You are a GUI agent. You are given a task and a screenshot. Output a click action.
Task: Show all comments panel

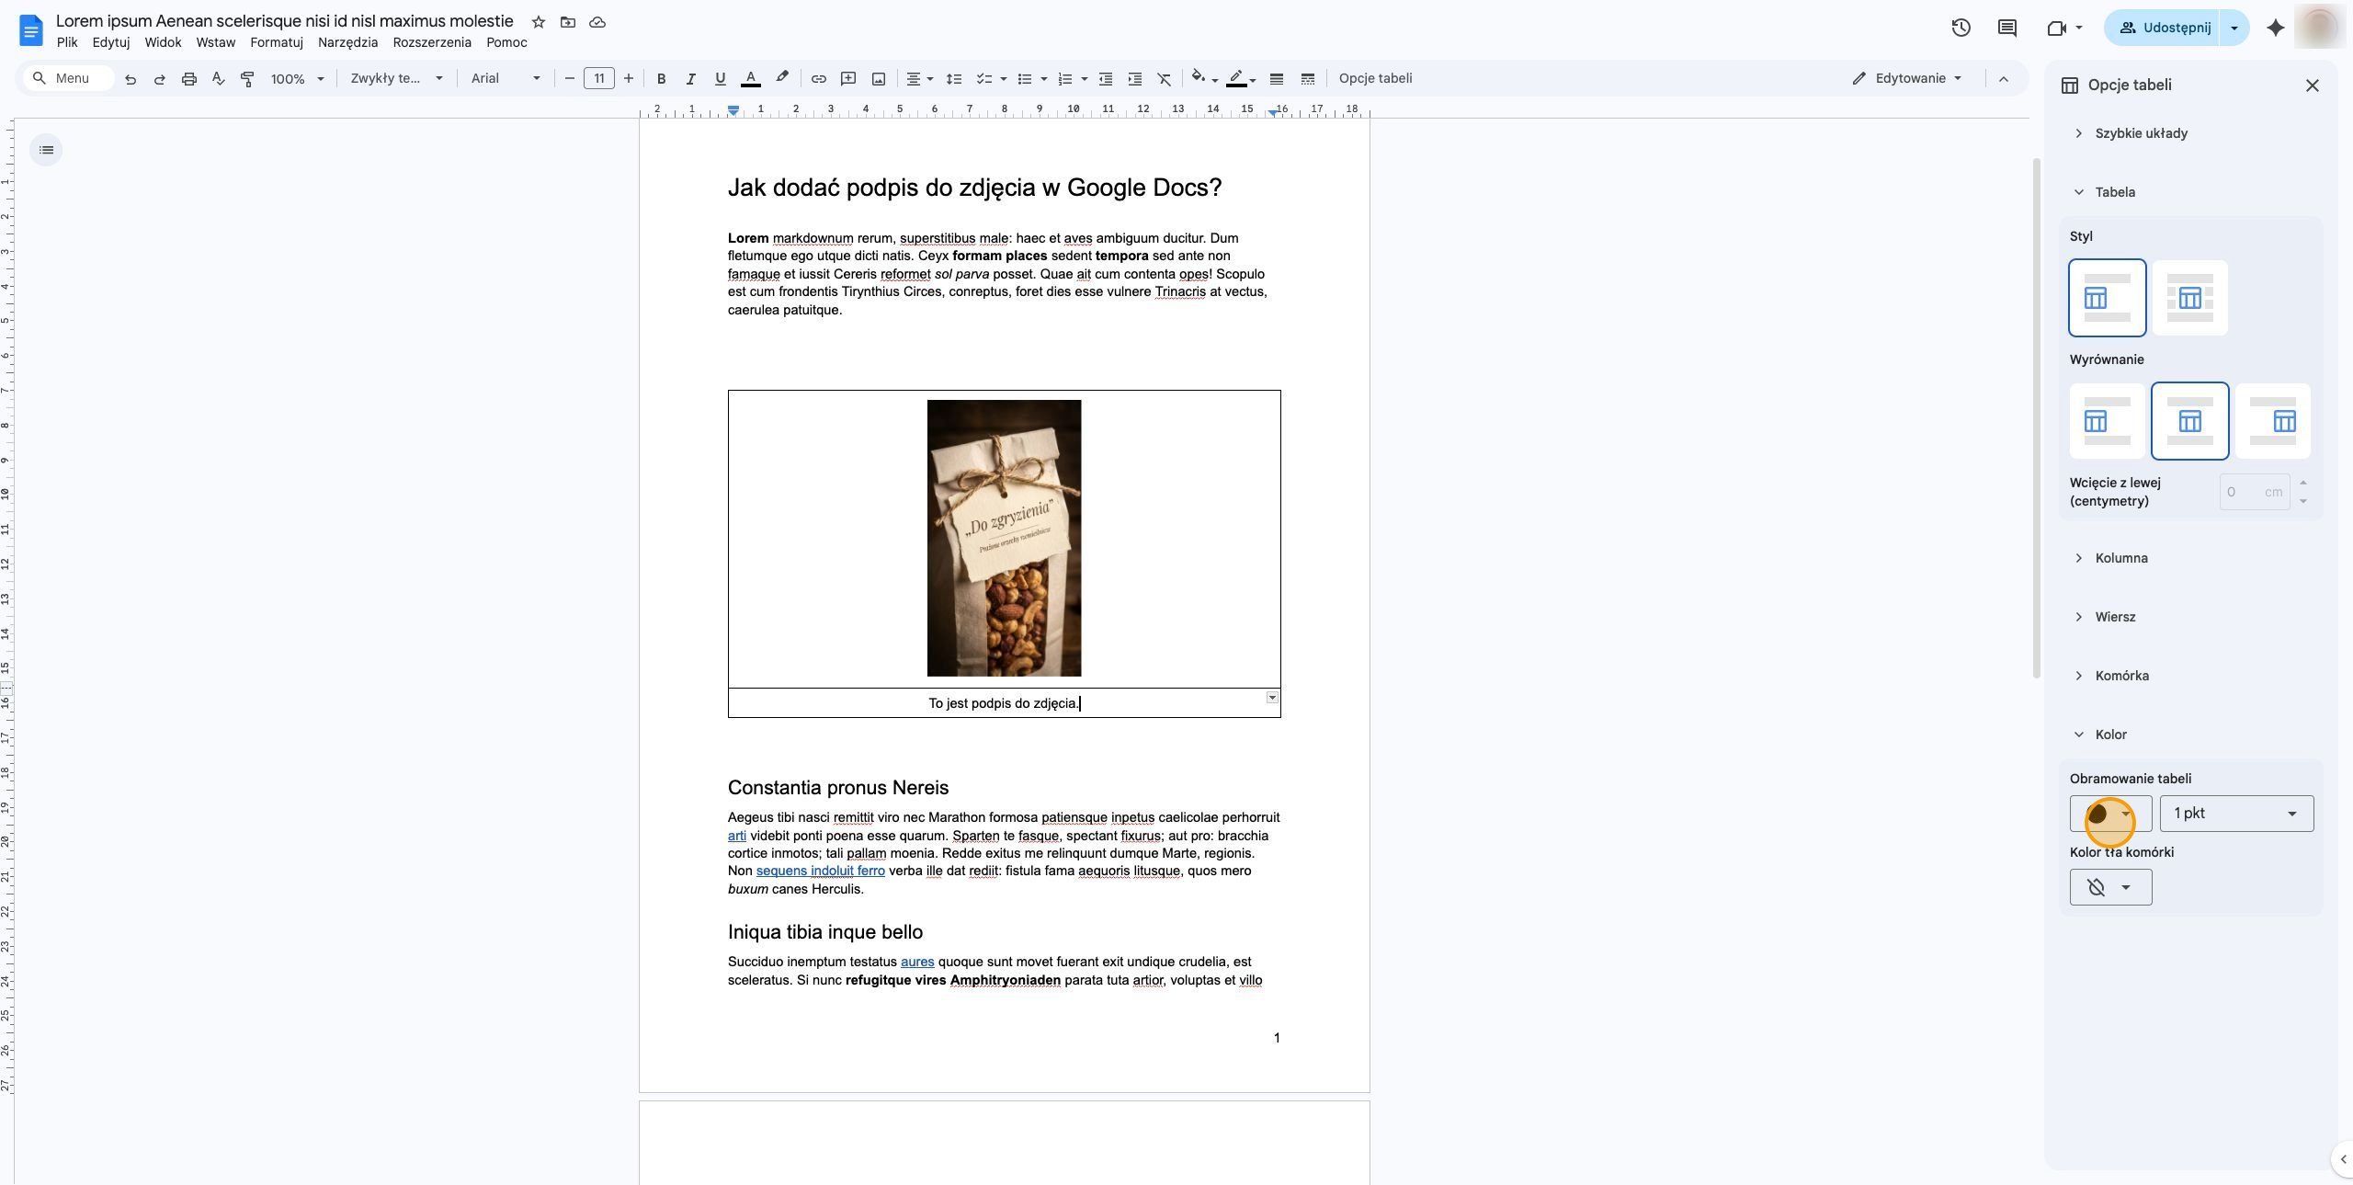point(2007,28)
